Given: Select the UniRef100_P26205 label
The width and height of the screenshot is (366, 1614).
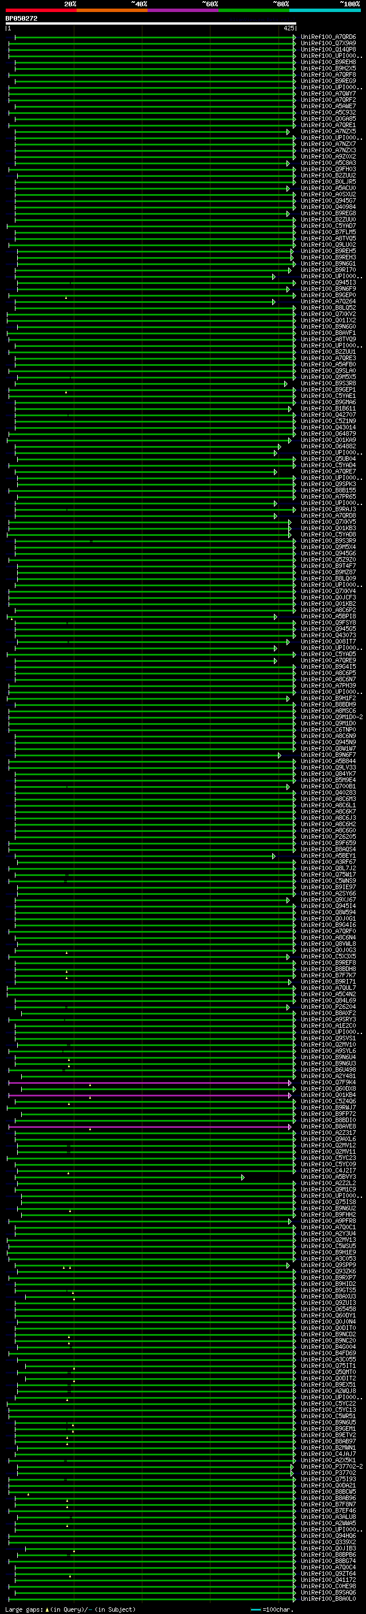Looking at the screenshot, I should 328,836.
